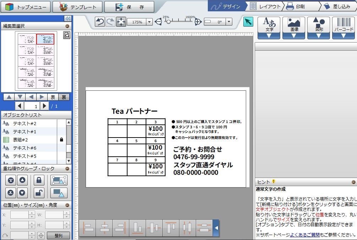357x240 pixels.
Task: Switch to front side 表 button
Action: [x=53, y=97]
